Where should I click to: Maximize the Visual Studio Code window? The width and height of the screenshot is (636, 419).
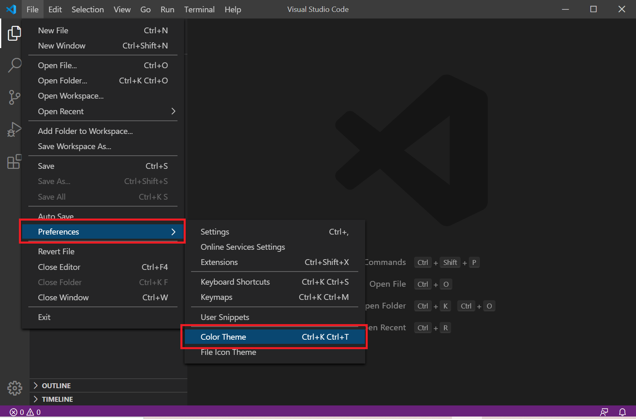coord(593,9)
